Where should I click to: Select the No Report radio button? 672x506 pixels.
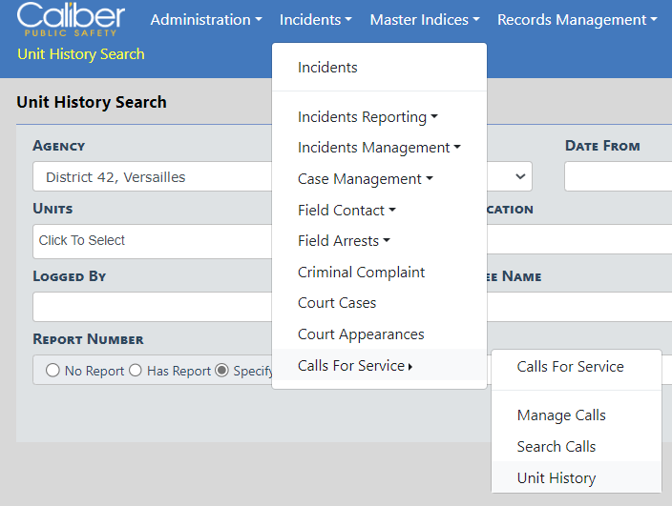coord(52,371)
